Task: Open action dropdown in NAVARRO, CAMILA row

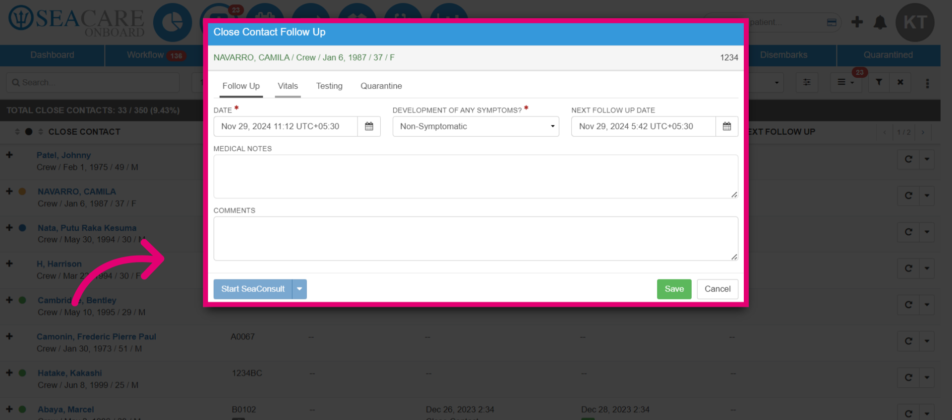Action: [927, 196]
